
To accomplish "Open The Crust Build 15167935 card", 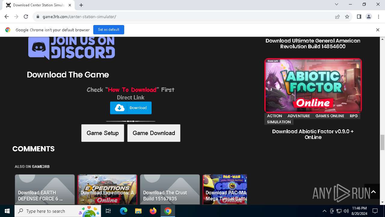I will pyautogui.click(x=170, y=190).
